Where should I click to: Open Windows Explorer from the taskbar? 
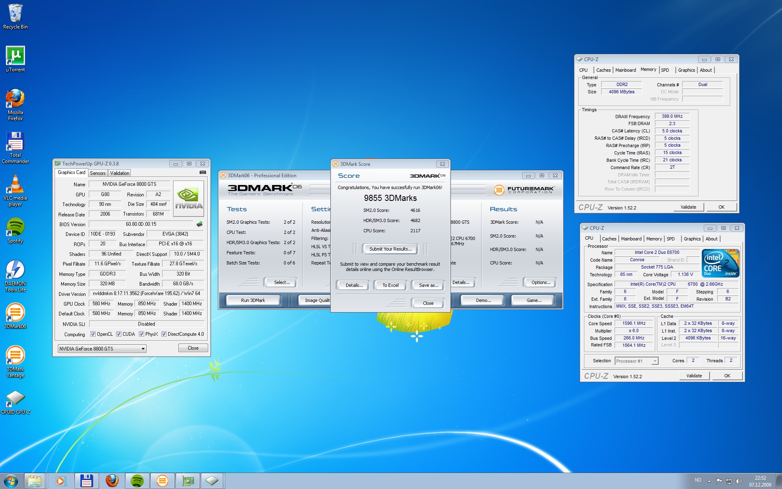35,481
